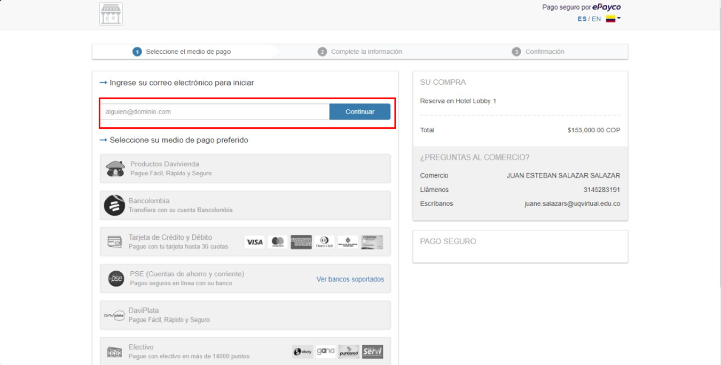
Task: Choose DaviPlata payment option
Action: point(245,315)
